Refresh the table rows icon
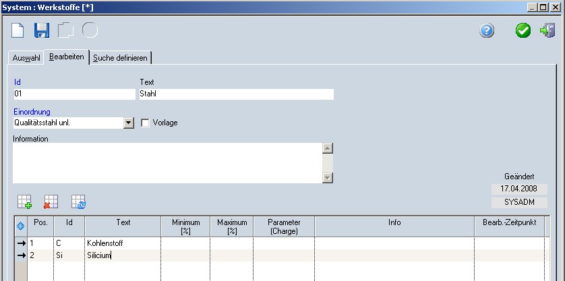 tap(78, 201)
